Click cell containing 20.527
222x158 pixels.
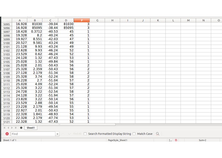[19, 43]
